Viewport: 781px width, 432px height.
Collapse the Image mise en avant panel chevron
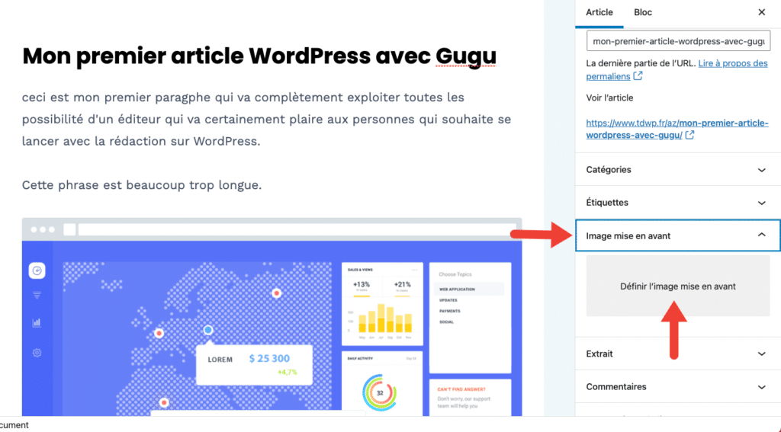pos(762,235)
